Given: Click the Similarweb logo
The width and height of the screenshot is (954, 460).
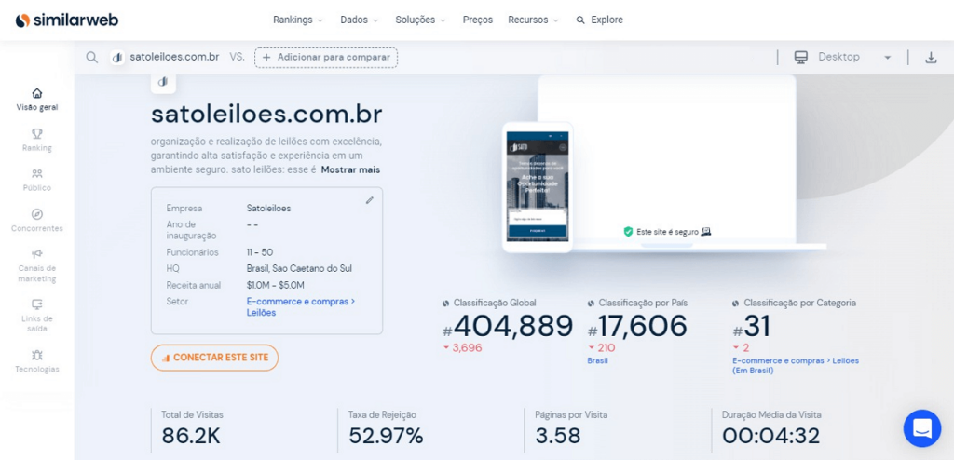Looking at the screenshot, I should [66, 20].
